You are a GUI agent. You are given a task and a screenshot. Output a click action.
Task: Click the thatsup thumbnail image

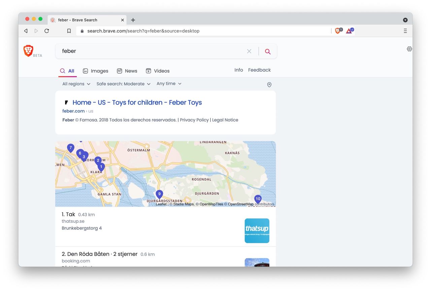[257, 231]
